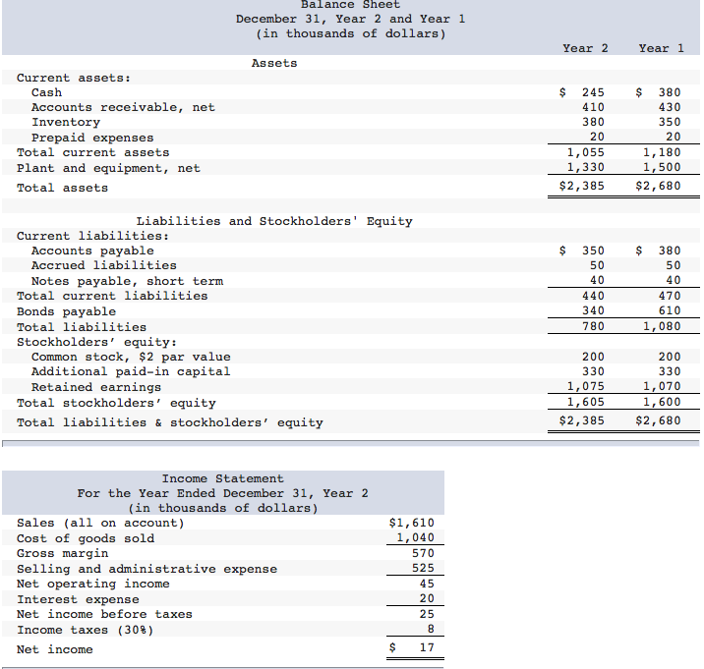Click Year 2 bonds payable 340
The image size is (704, 669).
tap(593, 311)
